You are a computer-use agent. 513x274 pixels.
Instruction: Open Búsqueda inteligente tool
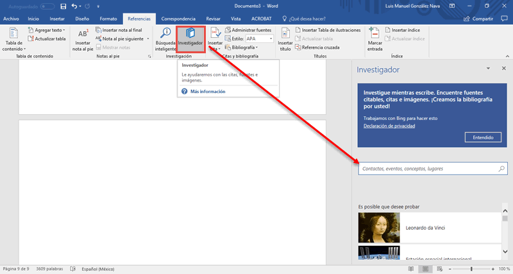tap(165, 39)
